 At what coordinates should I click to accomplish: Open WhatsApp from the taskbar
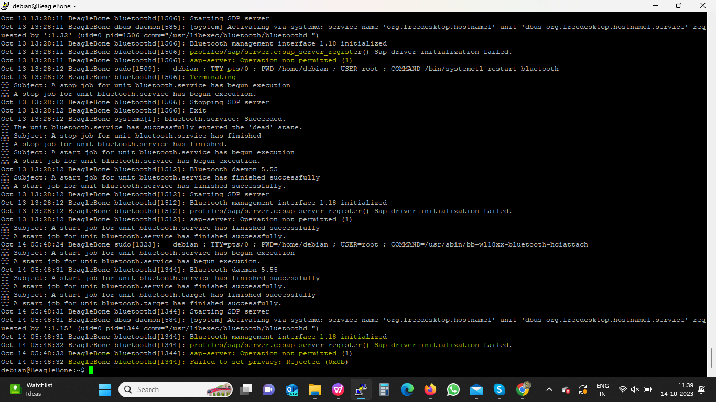pos(453,389)
